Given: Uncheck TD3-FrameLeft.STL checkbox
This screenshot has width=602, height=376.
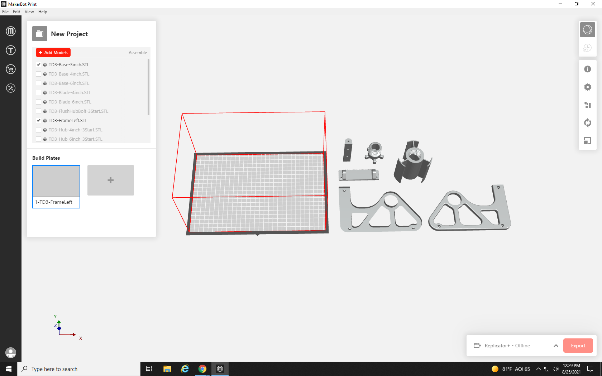Looking at the screenshot, I should tap(38, 121).
